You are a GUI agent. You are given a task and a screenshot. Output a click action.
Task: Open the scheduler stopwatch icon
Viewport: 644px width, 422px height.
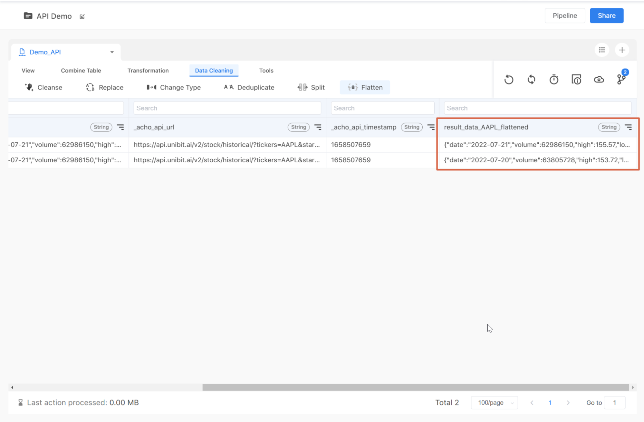554,80
